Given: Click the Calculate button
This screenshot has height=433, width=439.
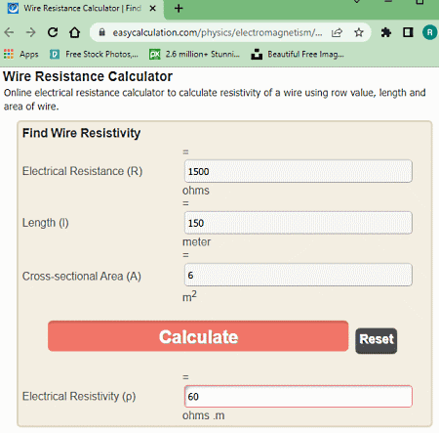Looking at the screenshot, I should pos(198,336).
